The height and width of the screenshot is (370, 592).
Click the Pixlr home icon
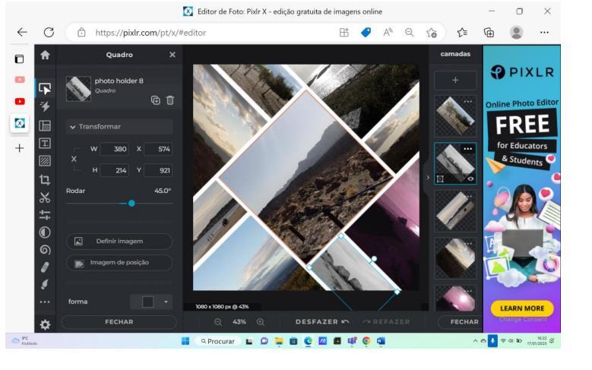click(44, 55)
